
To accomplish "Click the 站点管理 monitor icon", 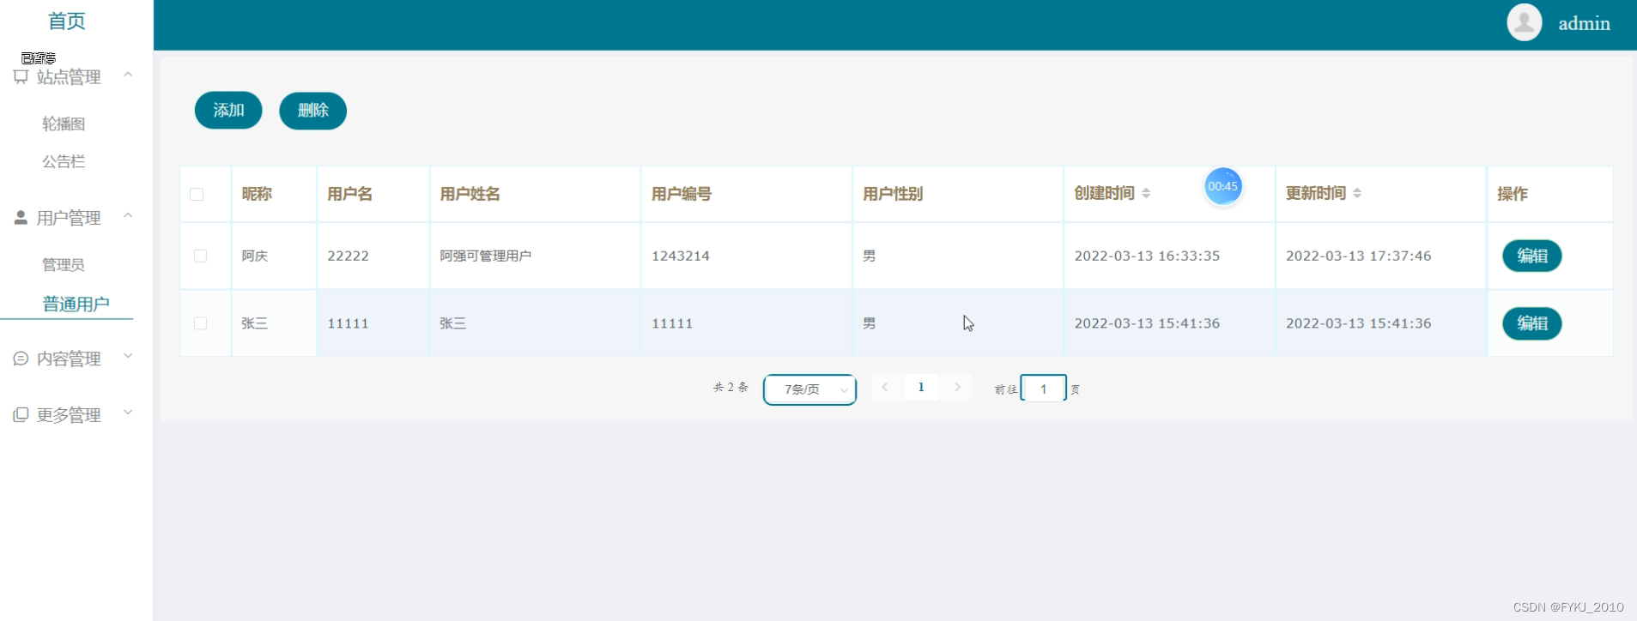I will [x=21, y=77].
